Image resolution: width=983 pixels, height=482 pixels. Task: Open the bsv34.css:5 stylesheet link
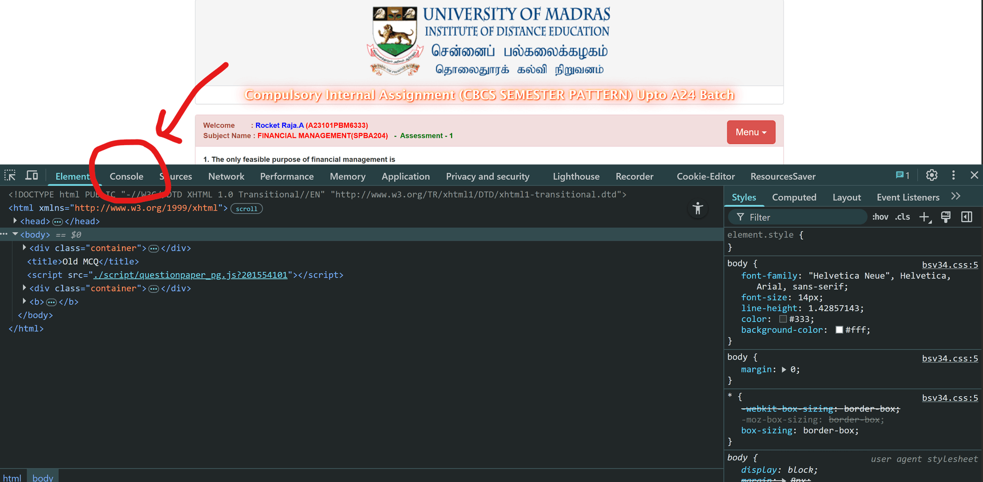[x=950, y=265]
